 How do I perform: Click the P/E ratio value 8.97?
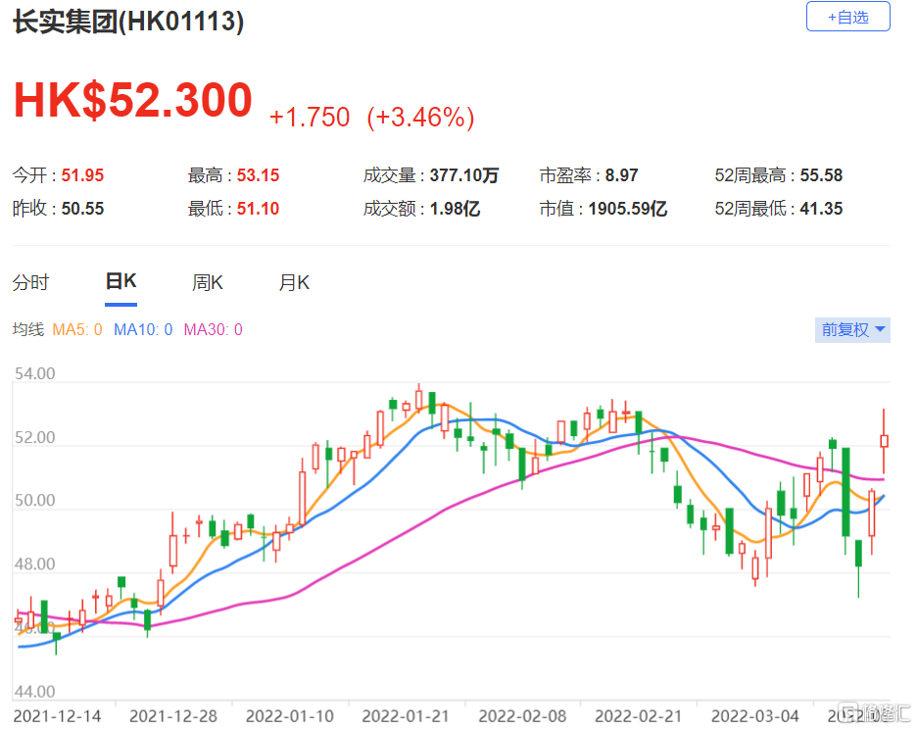point(622,175)
